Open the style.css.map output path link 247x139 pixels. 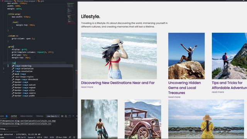tap(28, 121)
